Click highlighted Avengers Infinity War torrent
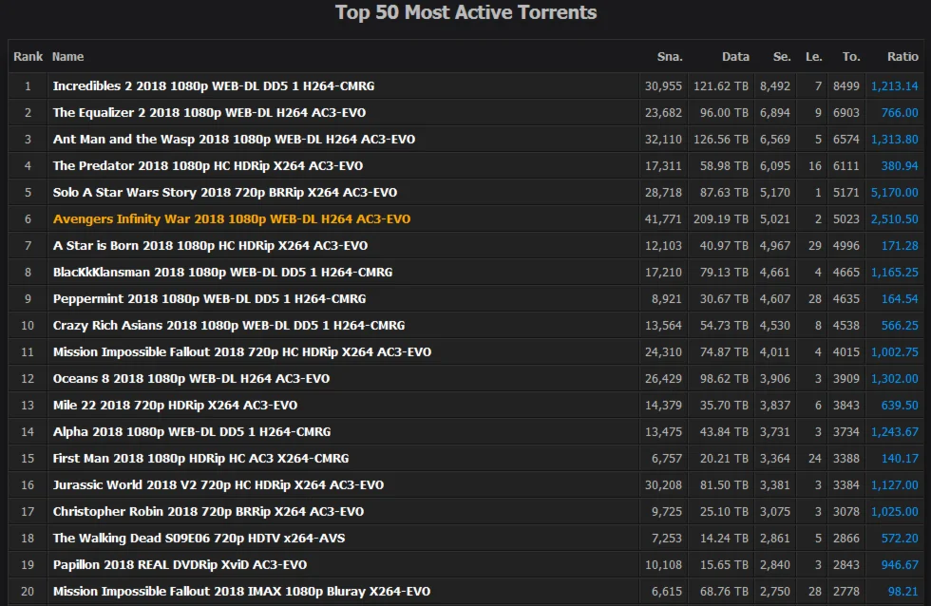 pyautogui.click(x=232, y=219)
